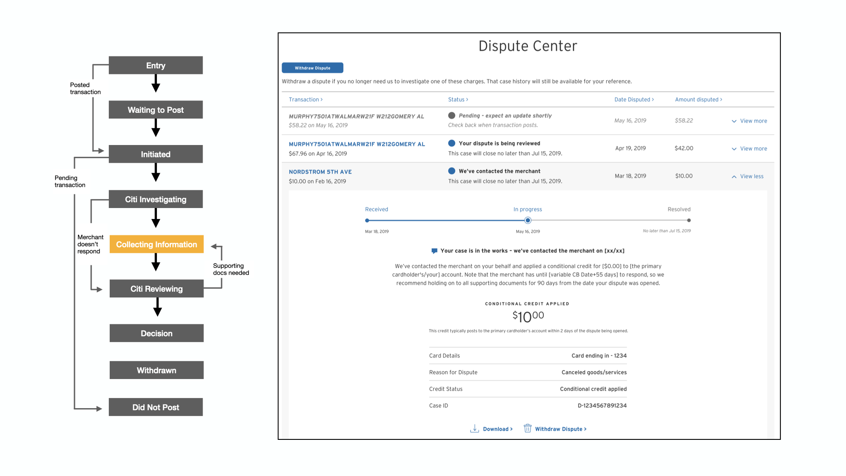Sort by Amount disputed column header
The image size is (846, 476).
pyautogui.click(x=698, y=100)
